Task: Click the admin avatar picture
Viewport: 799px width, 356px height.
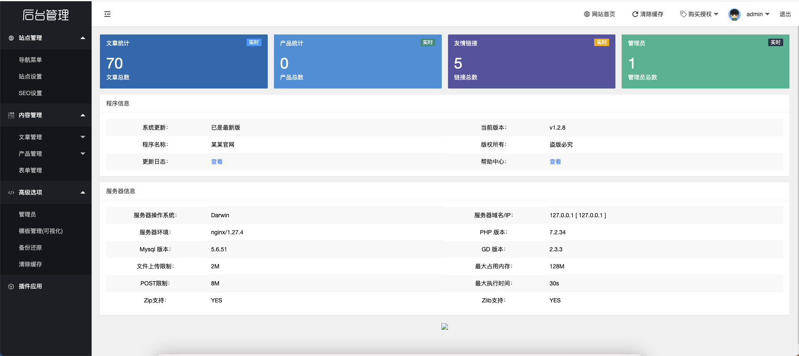Action: click(734, 14)
